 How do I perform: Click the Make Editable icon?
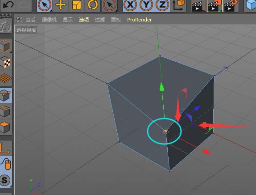(6, 25)
